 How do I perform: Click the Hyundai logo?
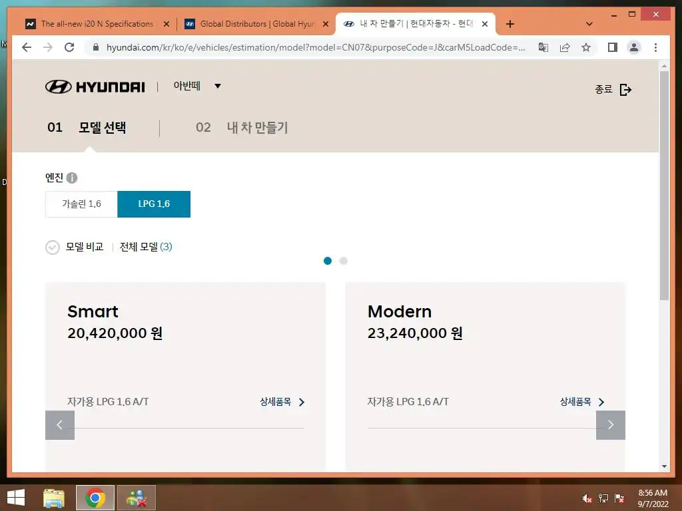(95, 87)
